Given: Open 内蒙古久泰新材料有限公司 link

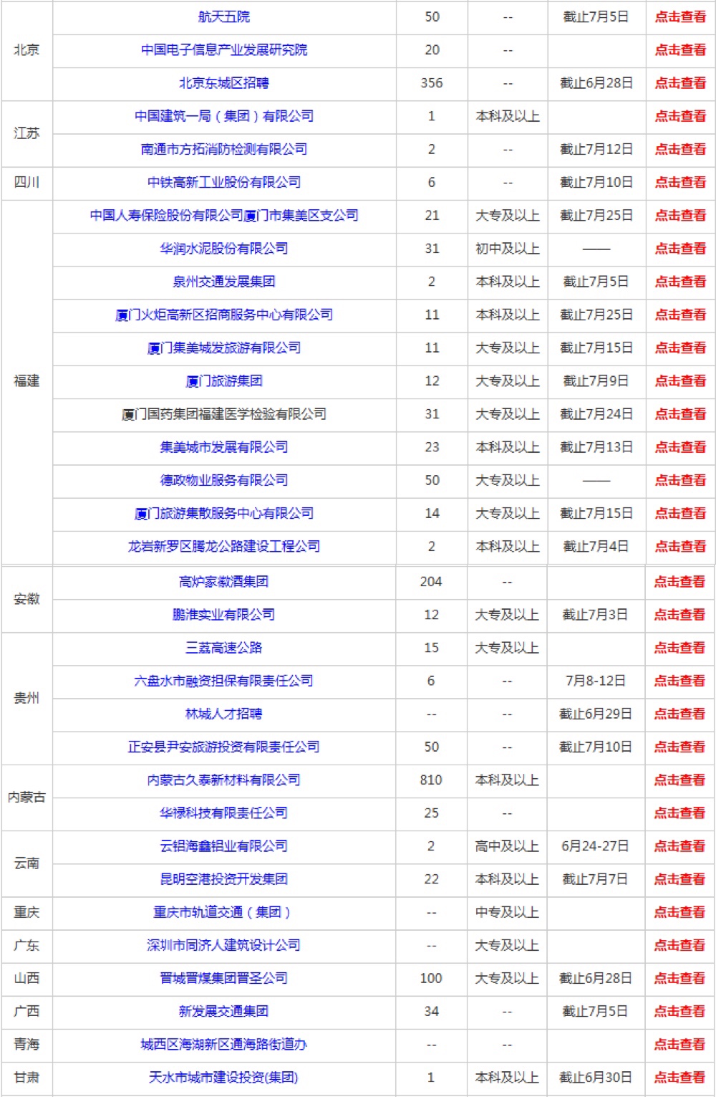Looking at the screenshot, I should tap(224, 780).
